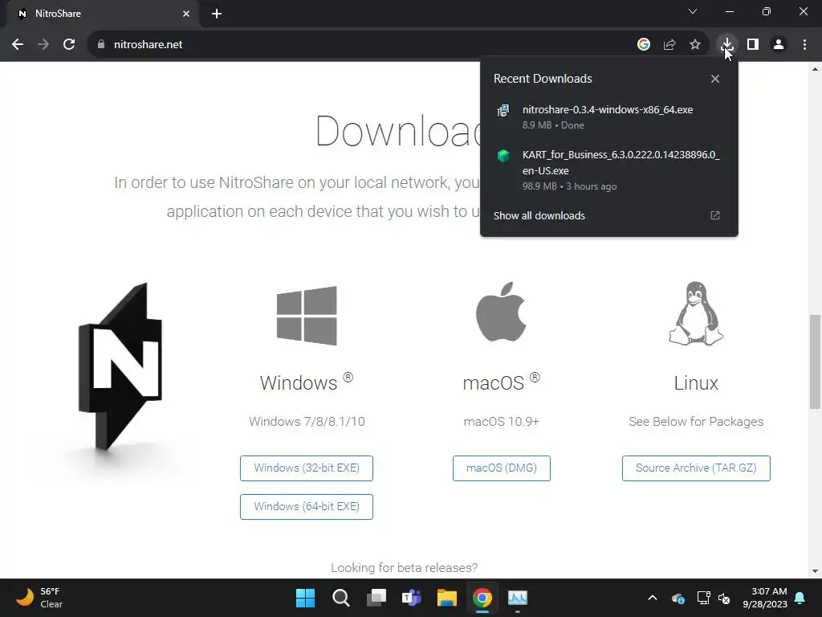Click the Chrome taskbar icon
Screen dimensions: 822x617
482,598
